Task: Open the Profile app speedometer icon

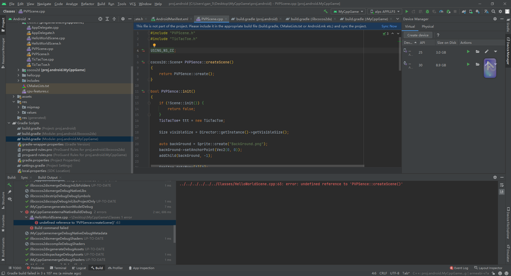Action: click(441, 11)
